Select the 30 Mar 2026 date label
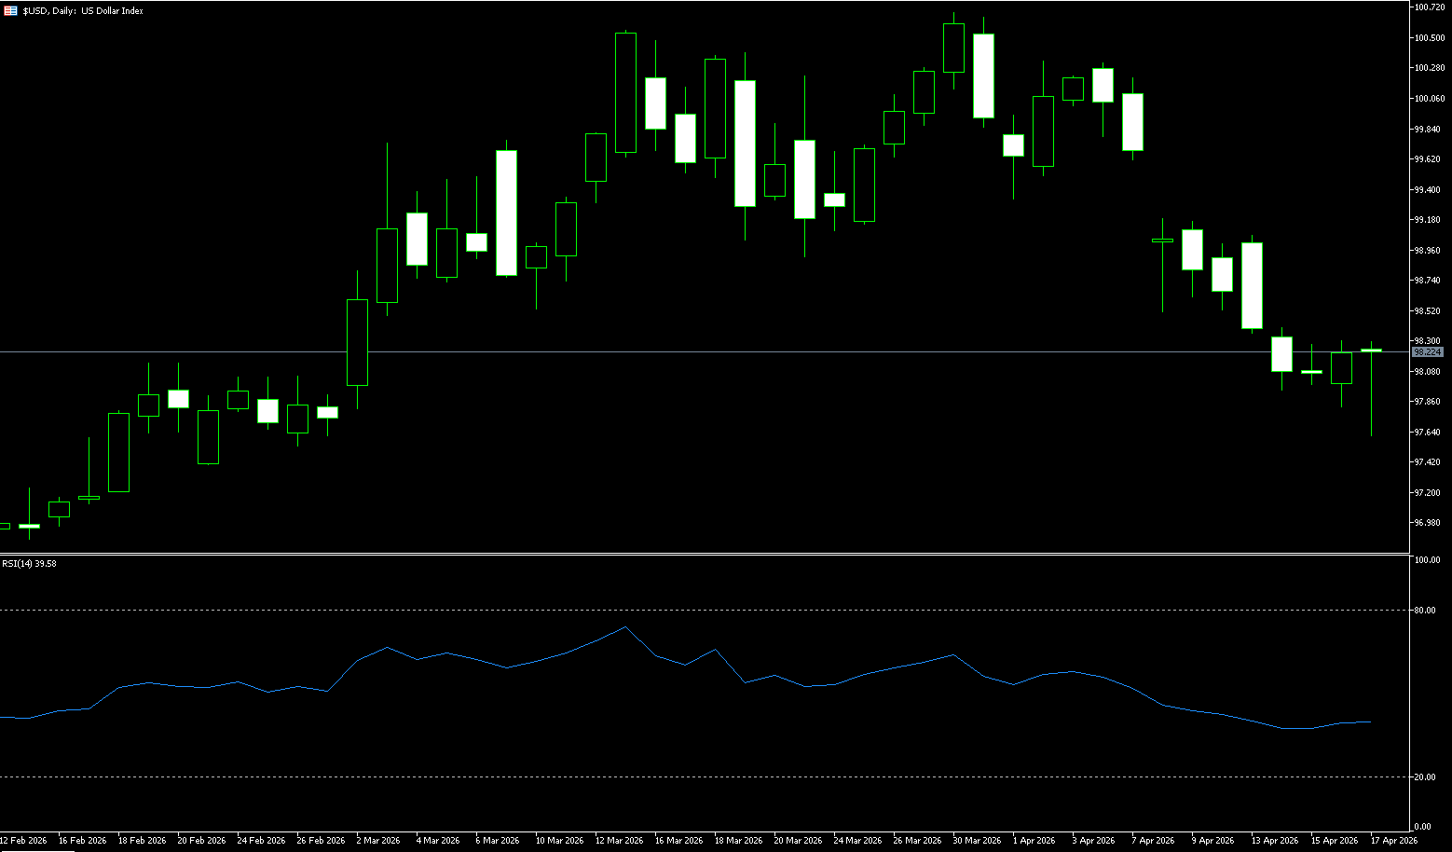 click(x=976, y=840)
